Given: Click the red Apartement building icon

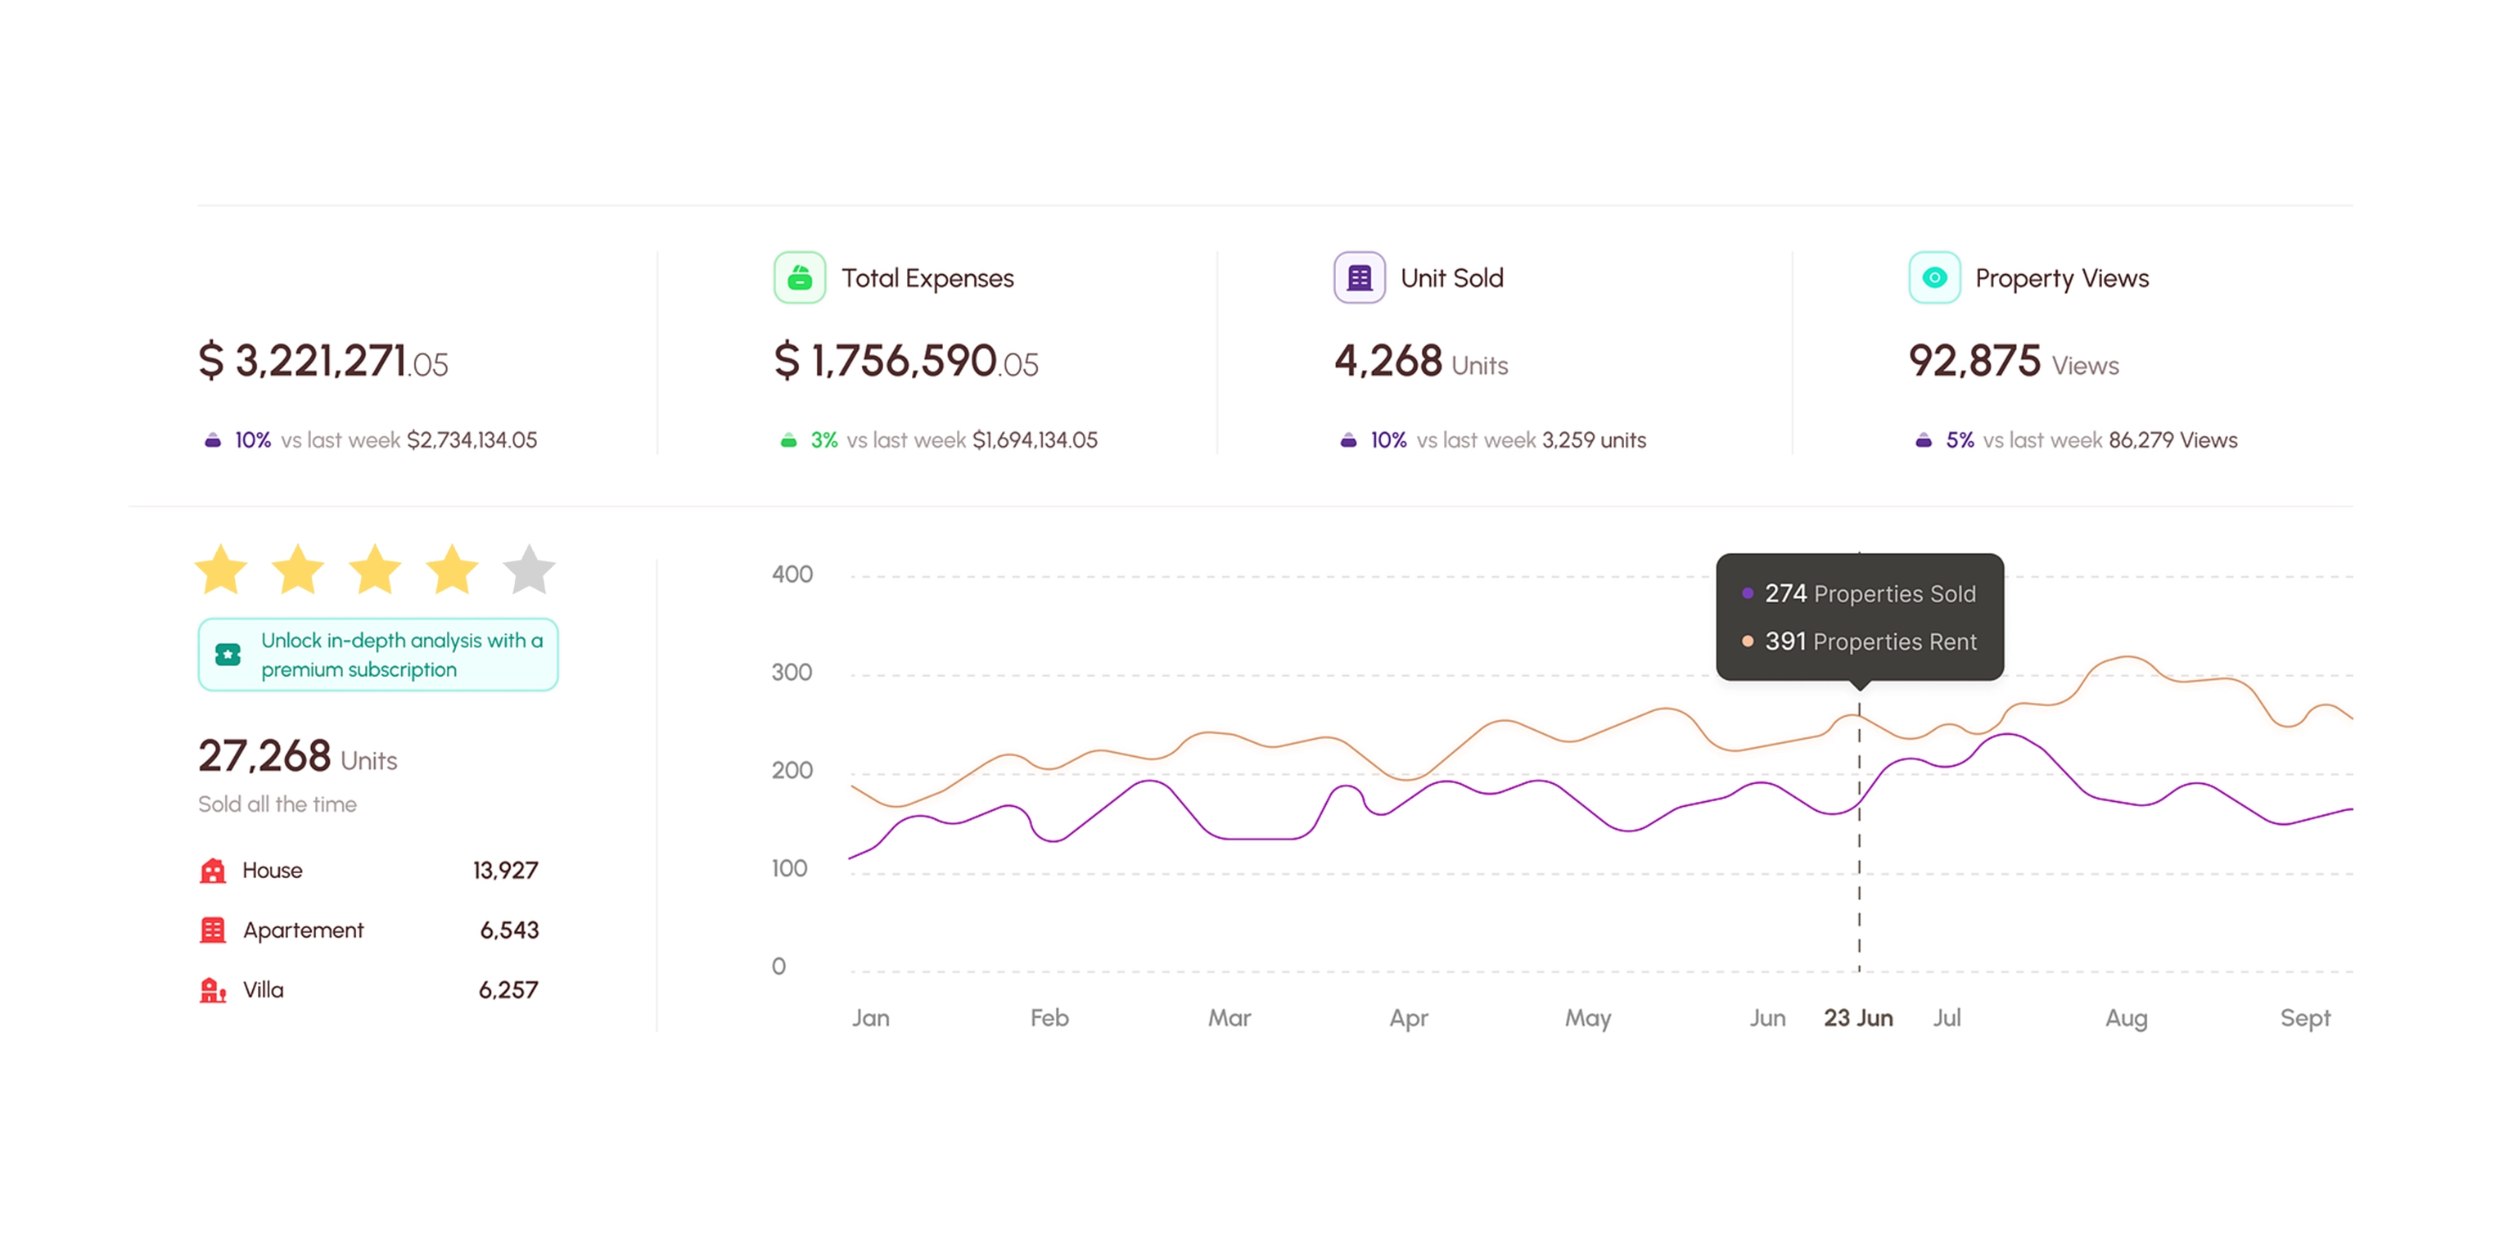Looking at the screenshot, I should tap(212, 930).
